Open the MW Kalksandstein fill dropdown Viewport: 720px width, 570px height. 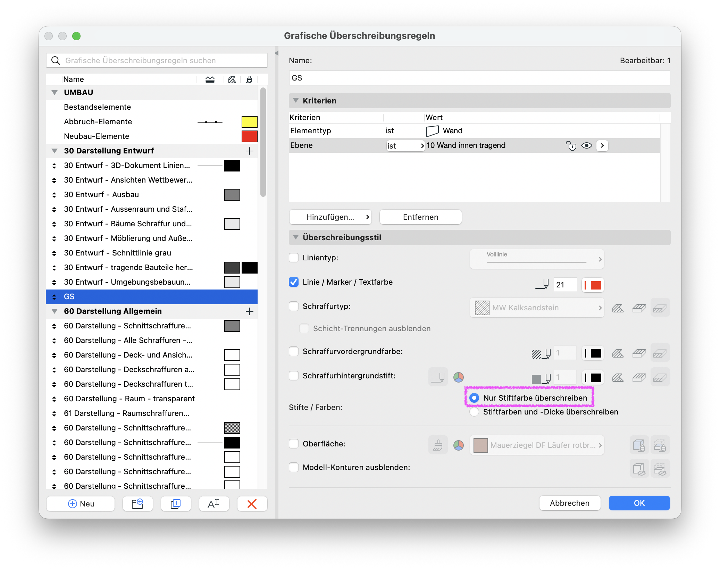tap(537, 308)
